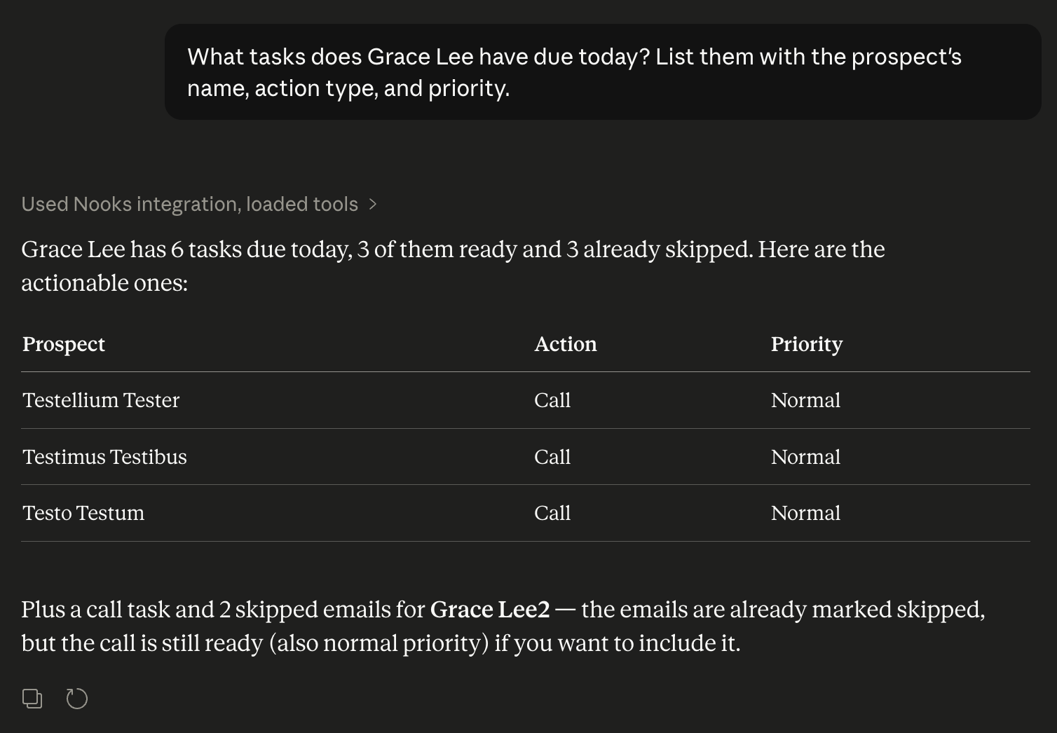Image resolution: width=1057 pixels, height=733 pixels.
Task: Select the Testo Testum prospect cell
Action: 83,513
